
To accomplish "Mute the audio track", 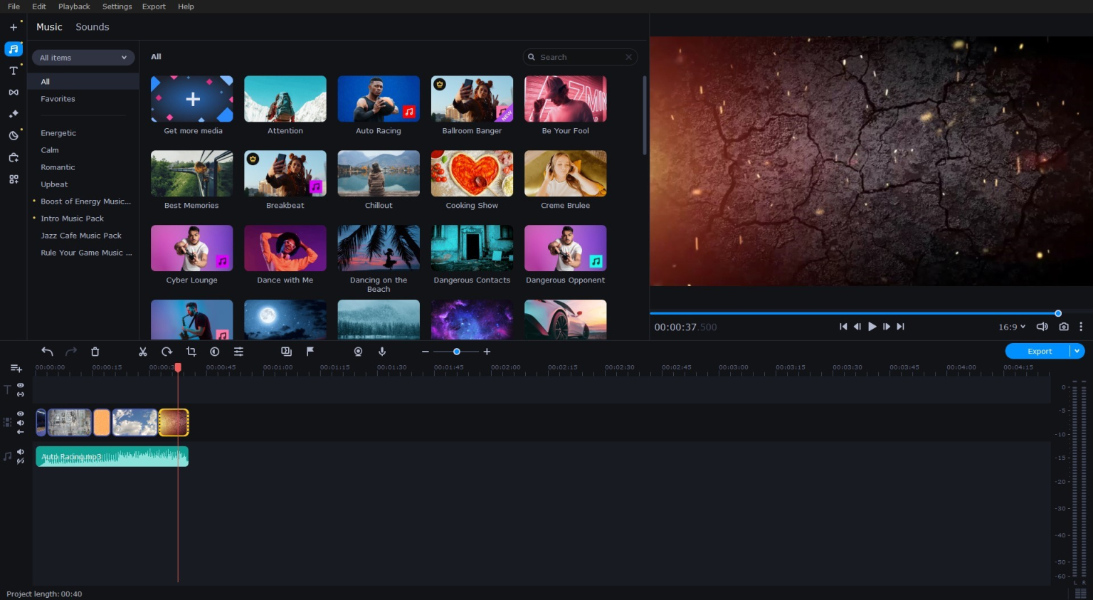I will click(21, 451).
